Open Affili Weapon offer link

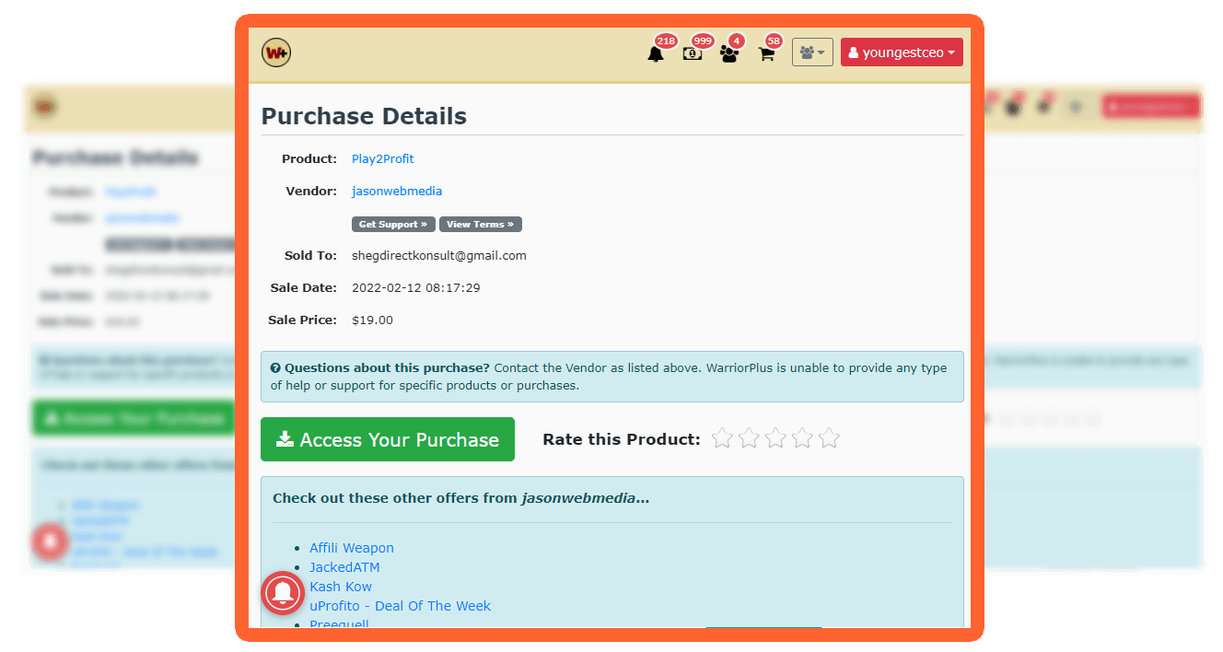click(x=352, y=548)
